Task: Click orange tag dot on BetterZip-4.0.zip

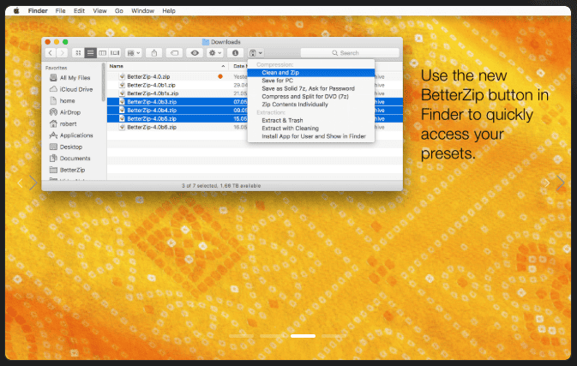Action: pyautogui.click(x=220, y=76)
